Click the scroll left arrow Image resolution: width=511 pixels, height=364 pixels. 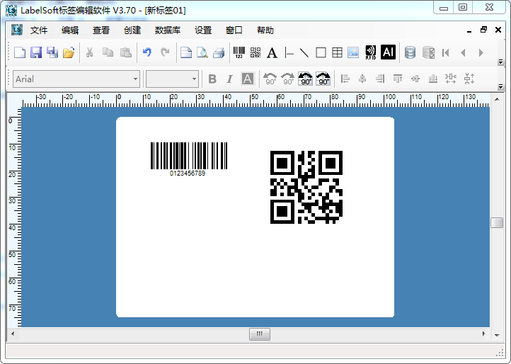[x=13, y=334]
